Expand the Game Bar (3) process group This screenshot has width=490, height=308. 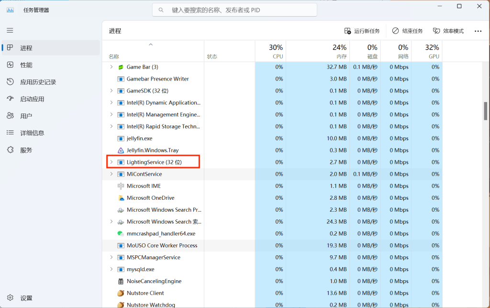tap(111, 67)
